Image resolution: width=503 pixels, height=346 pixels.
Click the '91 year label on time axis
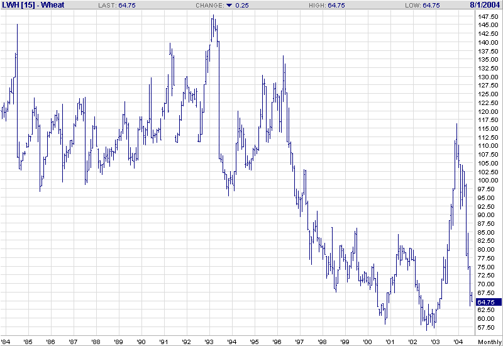click(163, 342)
